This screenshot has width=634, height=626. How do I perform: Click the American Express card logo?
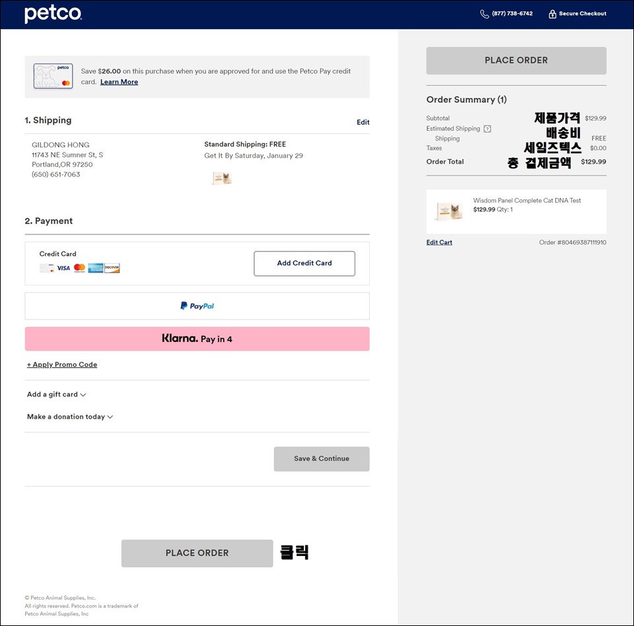[96, 268]
